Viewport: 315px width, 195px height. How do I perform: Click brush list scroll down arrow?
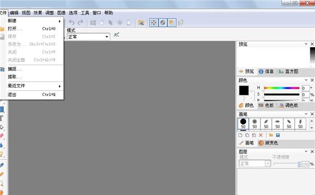pos(311,128)
